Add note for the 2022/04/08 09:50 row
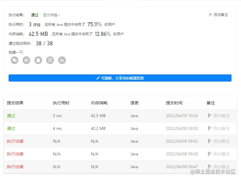241x180 pixels. (219, 154)
